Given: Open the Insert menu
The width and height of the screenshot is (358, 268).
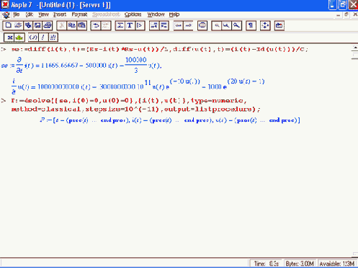Looking at the screenshot, I should tap(60, 14).
